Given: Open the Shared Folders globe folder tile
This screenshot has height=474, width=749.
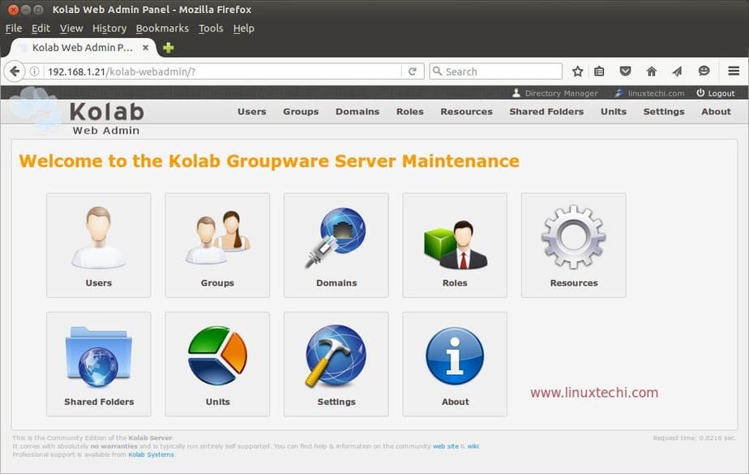Looking at the screenshot, I should point(98,364).
